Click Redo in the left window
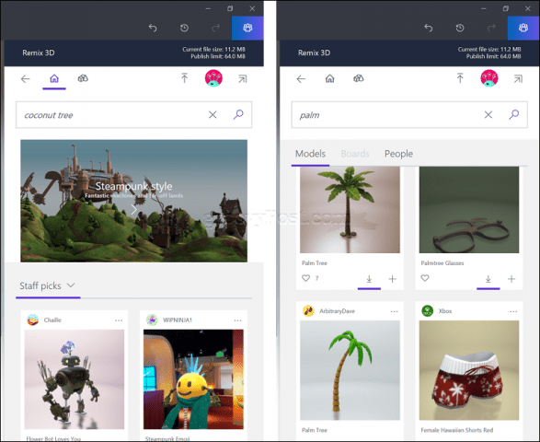This screenshot has width=540, height=442. (x=216, y=28)
